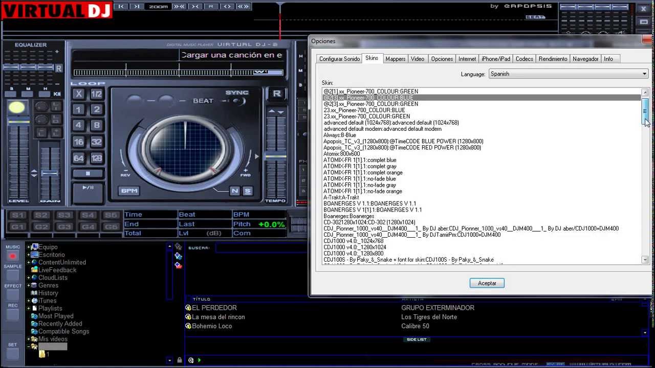
Task: Click the BPM button on the deck
Action: click(129, 191)
